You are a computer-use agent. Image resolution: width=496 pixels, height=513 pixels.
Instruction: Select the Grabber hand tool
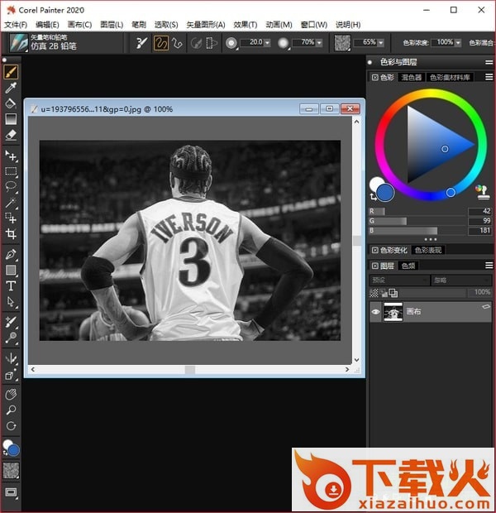(x=11, y=395)
